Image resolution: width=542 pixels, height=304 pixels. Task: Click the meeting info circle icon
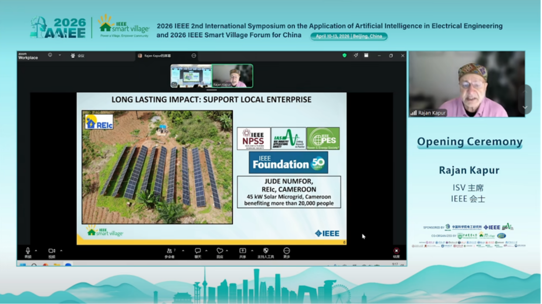point(50,55)
